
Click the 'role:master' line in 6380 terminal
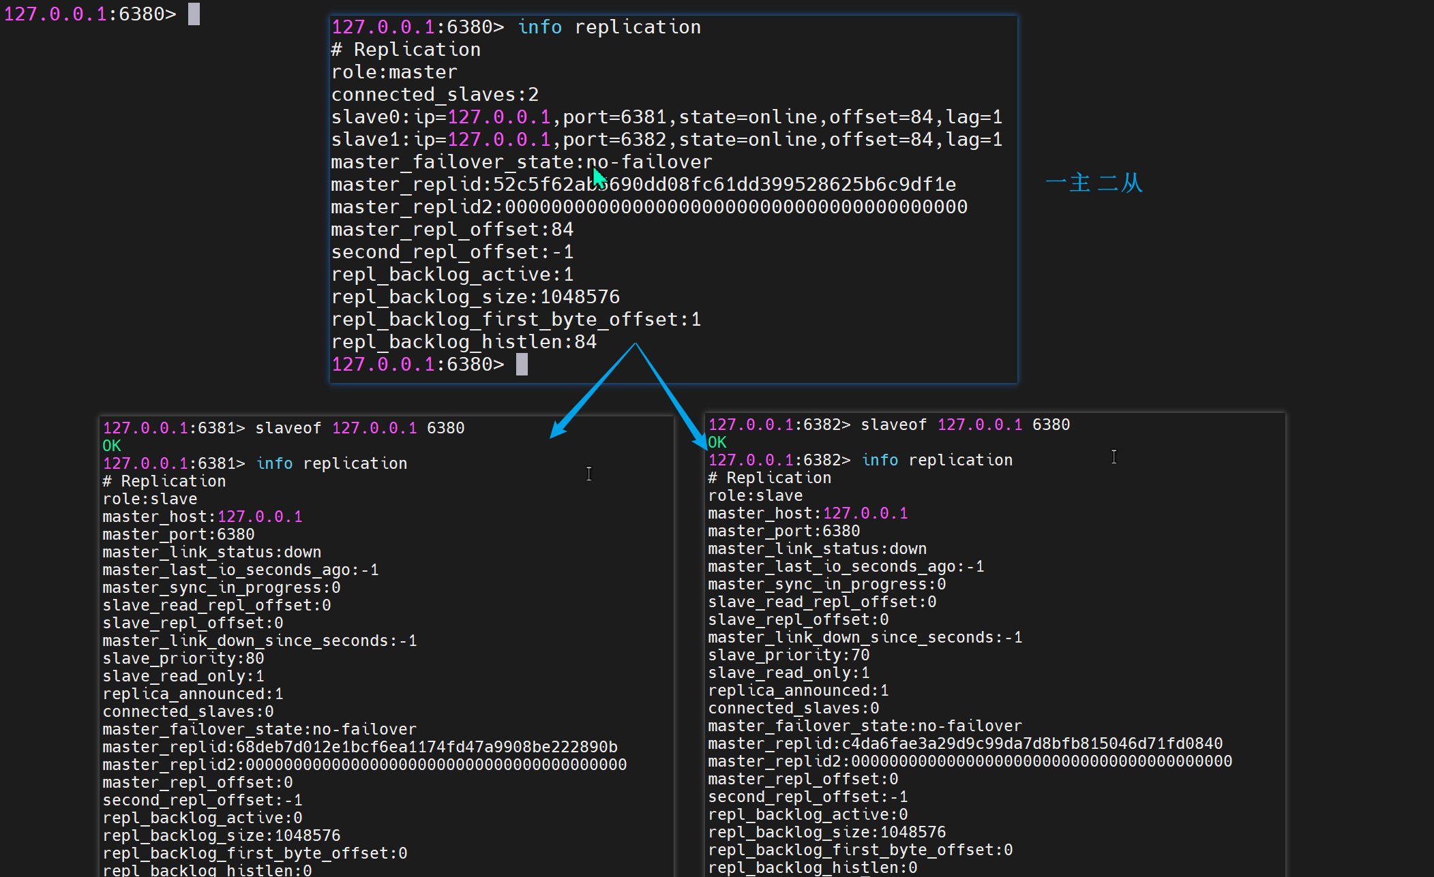click(x=394, y=72)
